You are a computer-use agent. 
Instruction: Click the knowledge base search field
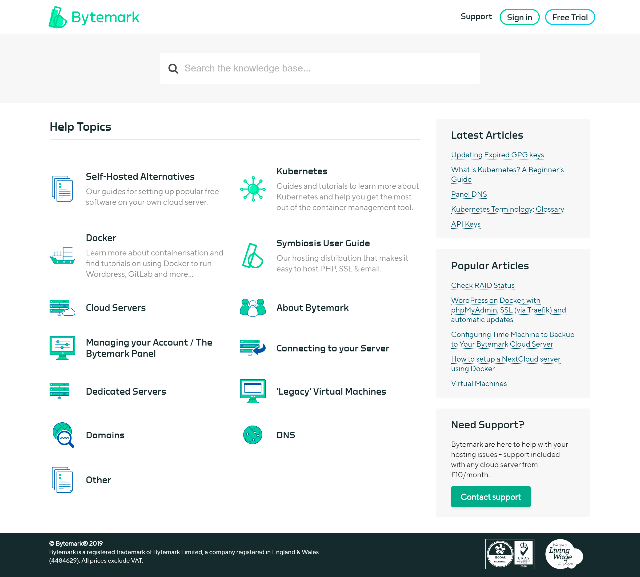pyautogui.click(x=317, y=68)
